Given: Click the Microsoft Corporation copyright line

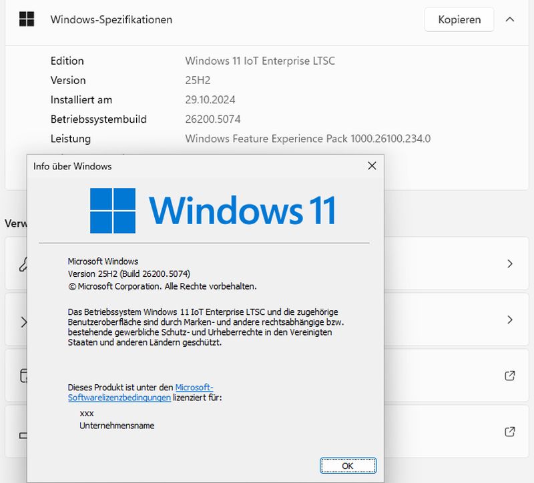Looking at the screenshot, I should pos(162,286).
